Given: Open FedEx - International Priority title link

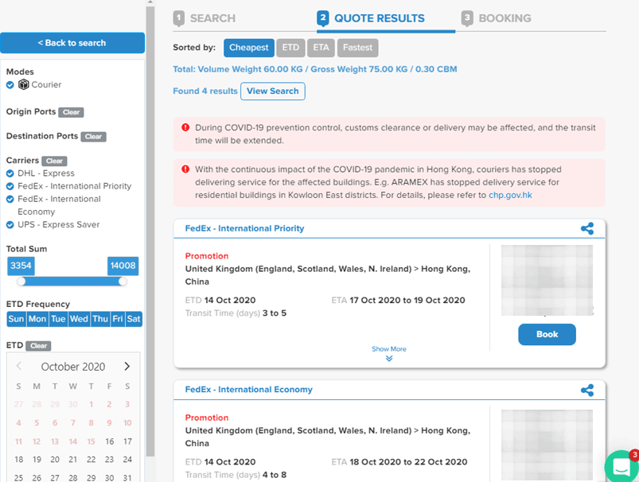Looking at the screenshot, I should (x=244, y=228).
